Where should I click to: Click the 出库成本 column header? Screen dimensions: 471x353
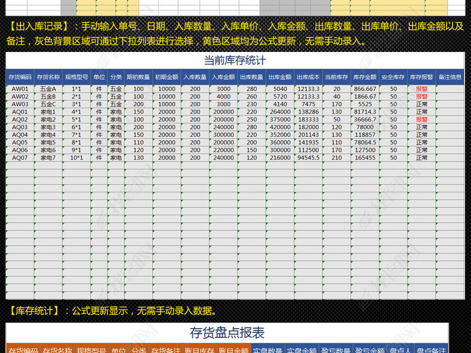[x=308, y=77]
